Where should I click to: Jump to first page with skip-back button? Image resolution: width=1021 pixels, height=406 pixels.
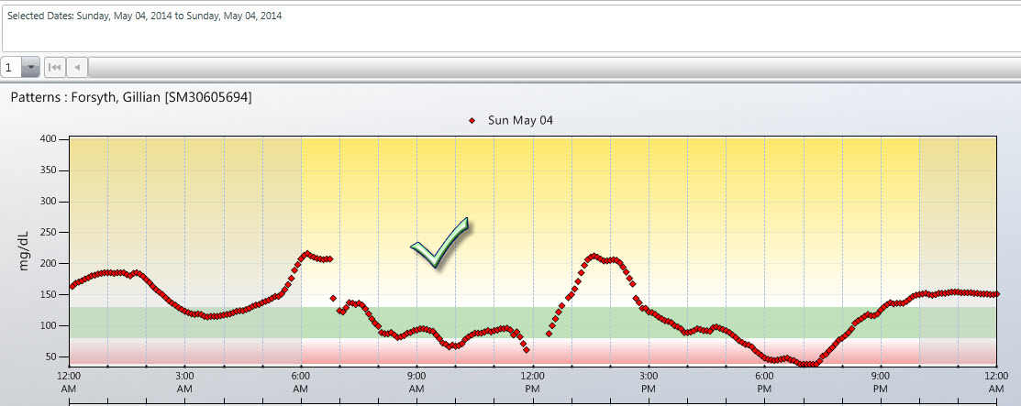click(55, 68)
